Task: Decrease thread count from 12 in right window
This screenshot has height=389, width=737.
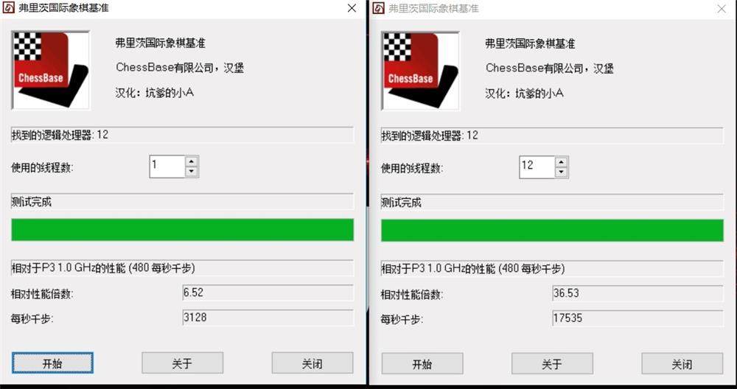Action: click(x=561, y=172)
